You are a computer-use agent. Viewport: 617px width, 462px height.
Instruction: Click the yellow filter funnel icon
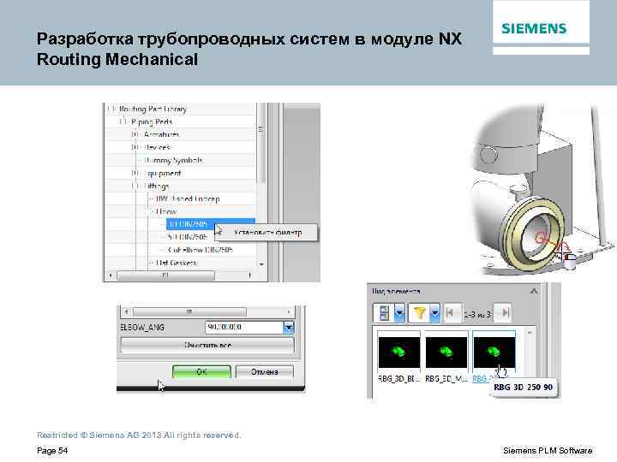tap(419, 313)
